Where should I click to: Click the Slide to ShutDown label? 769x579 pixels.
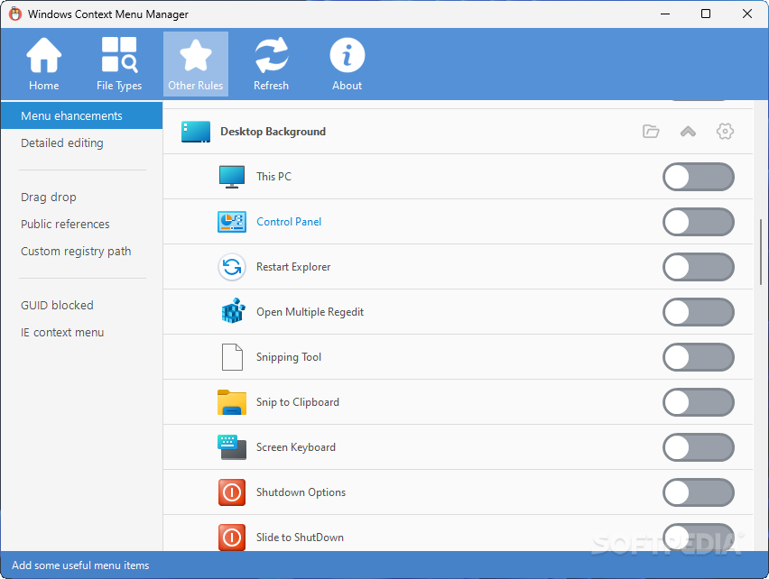300,538
